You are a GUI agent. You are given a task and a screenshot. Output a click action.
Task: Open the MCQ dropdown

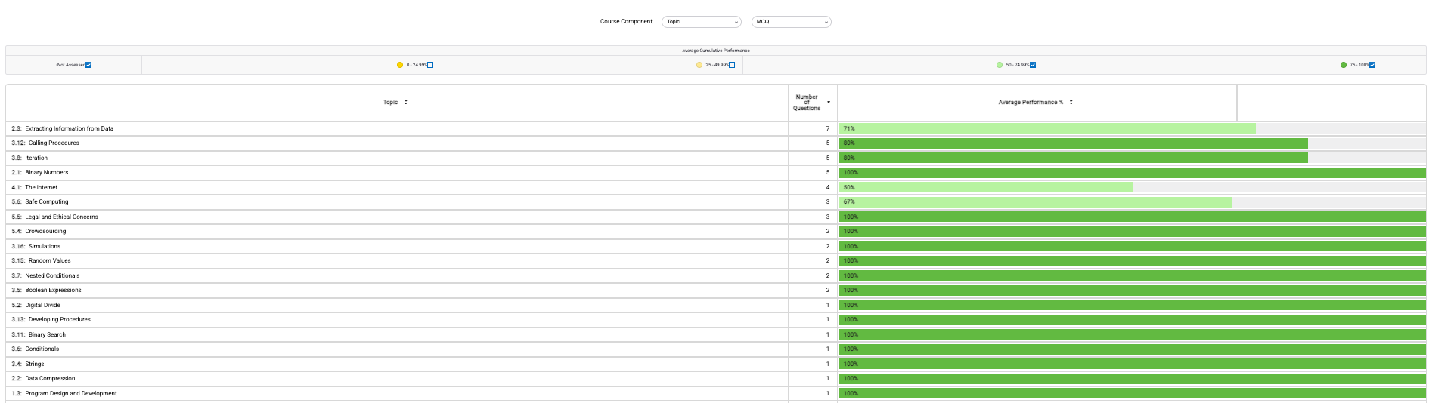click(791, 22)
